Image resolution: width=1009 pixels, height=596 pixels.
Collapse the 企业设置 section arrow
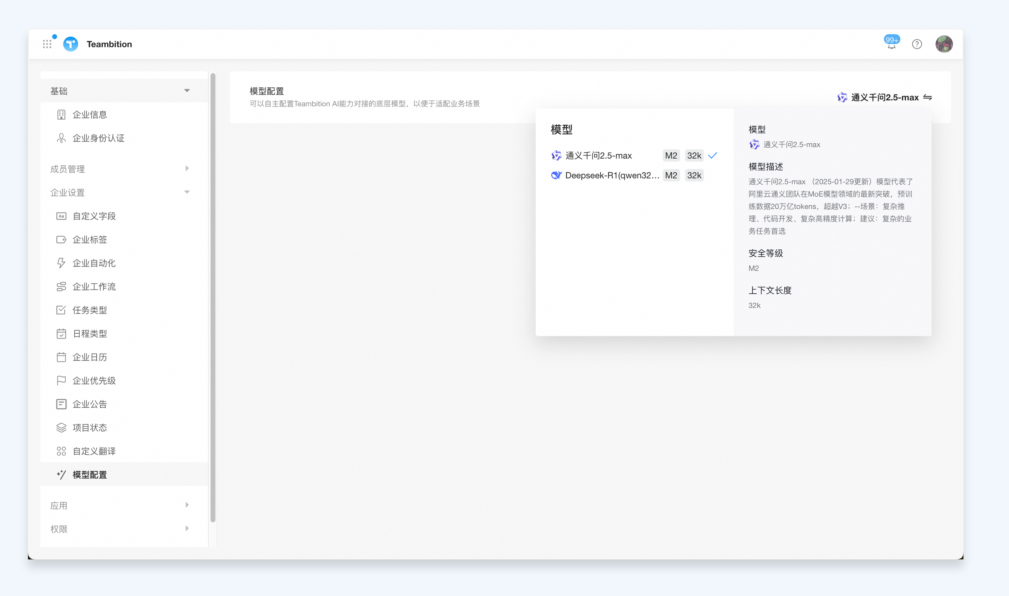point(187,192)
